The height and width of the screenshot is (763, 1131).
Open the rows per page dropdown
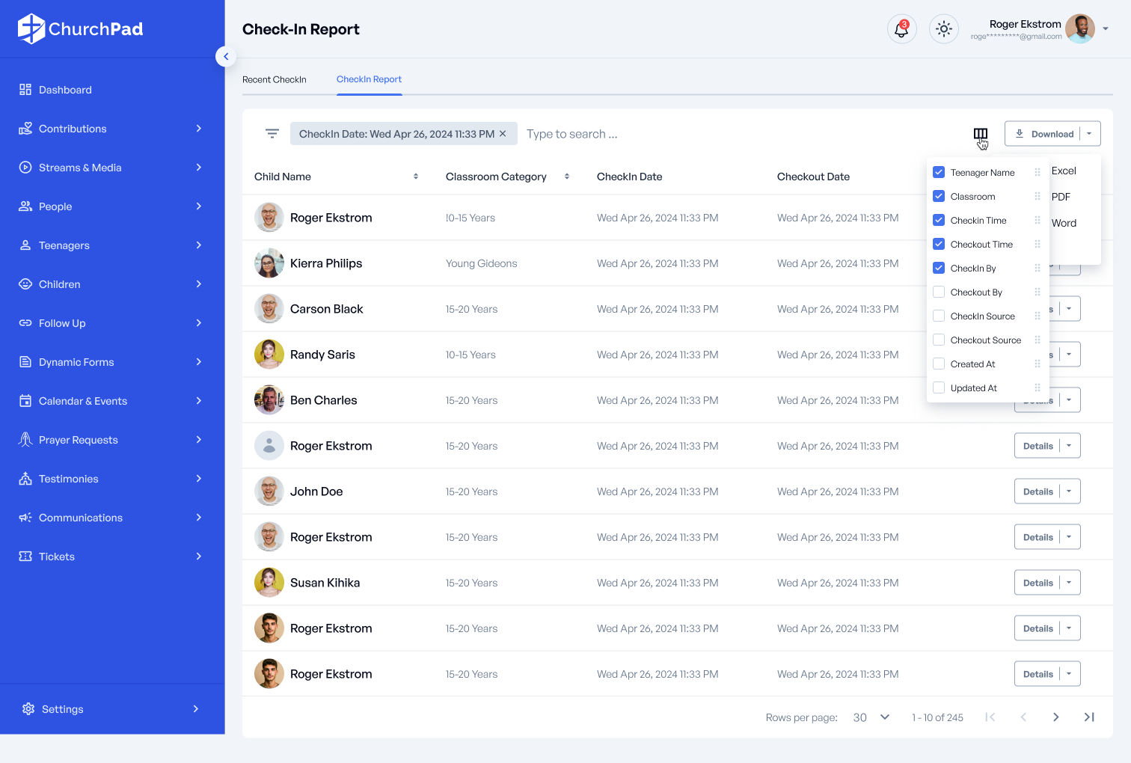[x=871, y=717]
